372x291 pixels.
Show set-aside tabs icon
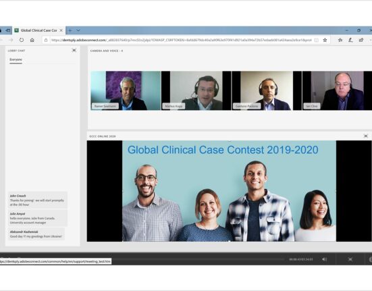click(x=8, y=30)
